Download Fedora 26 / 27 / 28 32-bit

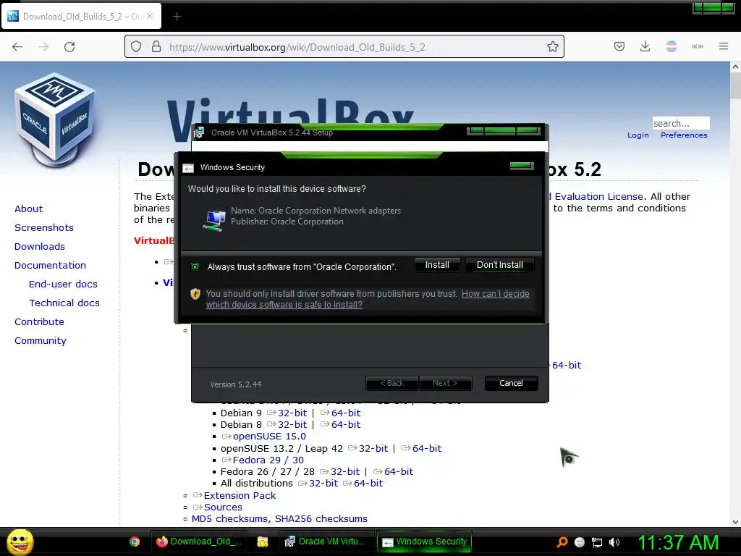click(345, 472)
